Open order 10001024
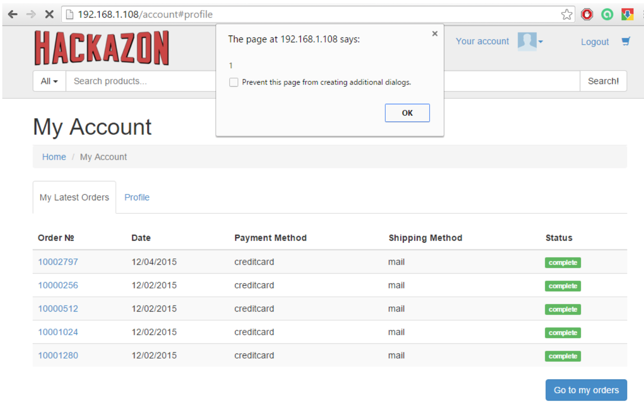Viewport: 644px width, 408px height. click(x=58, y=332)
